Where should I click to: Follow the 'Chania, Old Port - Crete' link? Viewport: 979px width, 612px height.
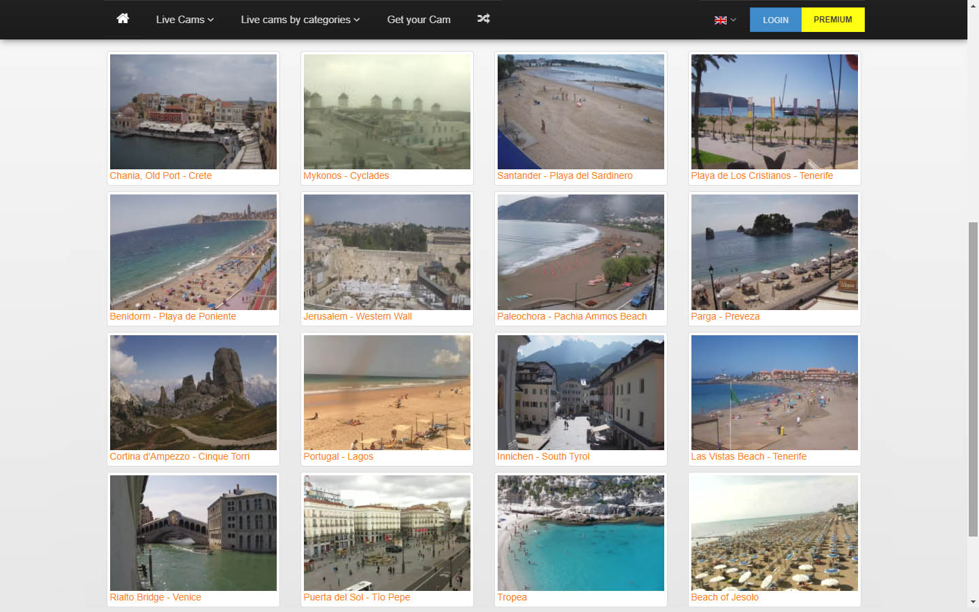160,175
